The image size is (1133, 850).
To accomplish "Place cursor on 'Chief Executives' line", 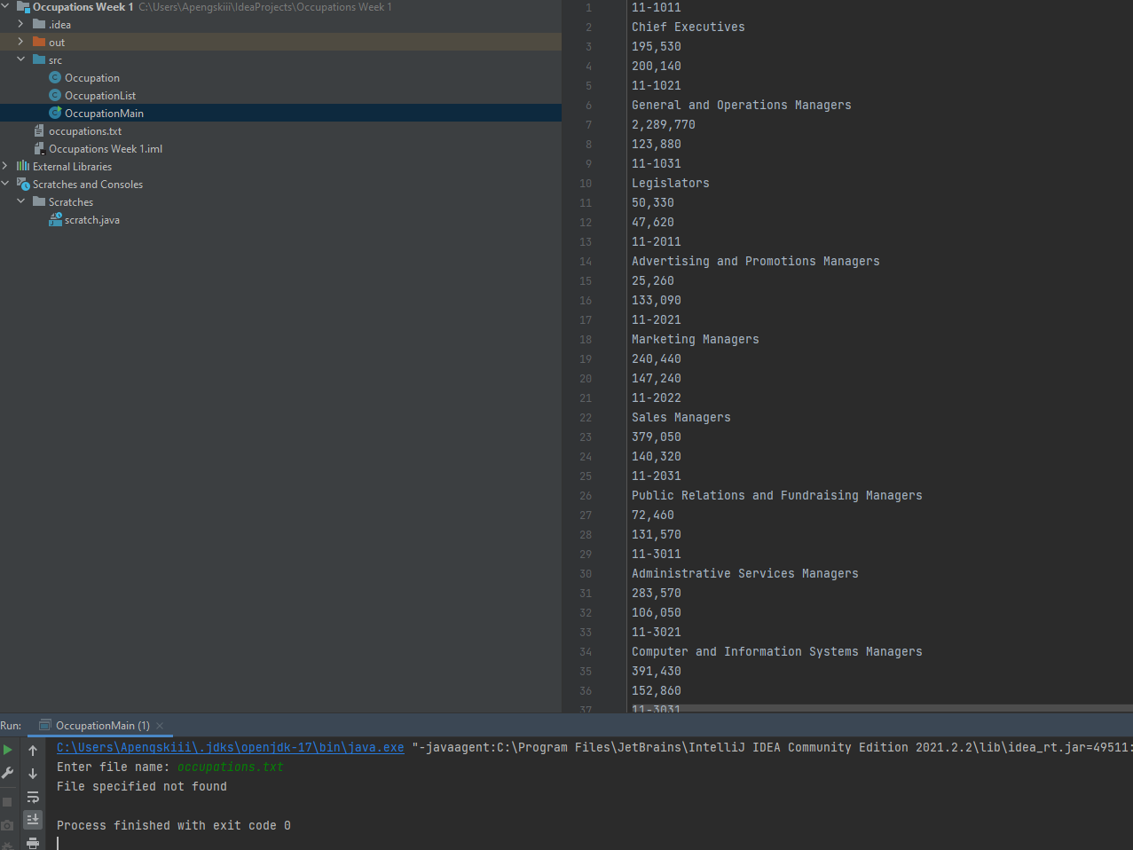I will point(688,27).
